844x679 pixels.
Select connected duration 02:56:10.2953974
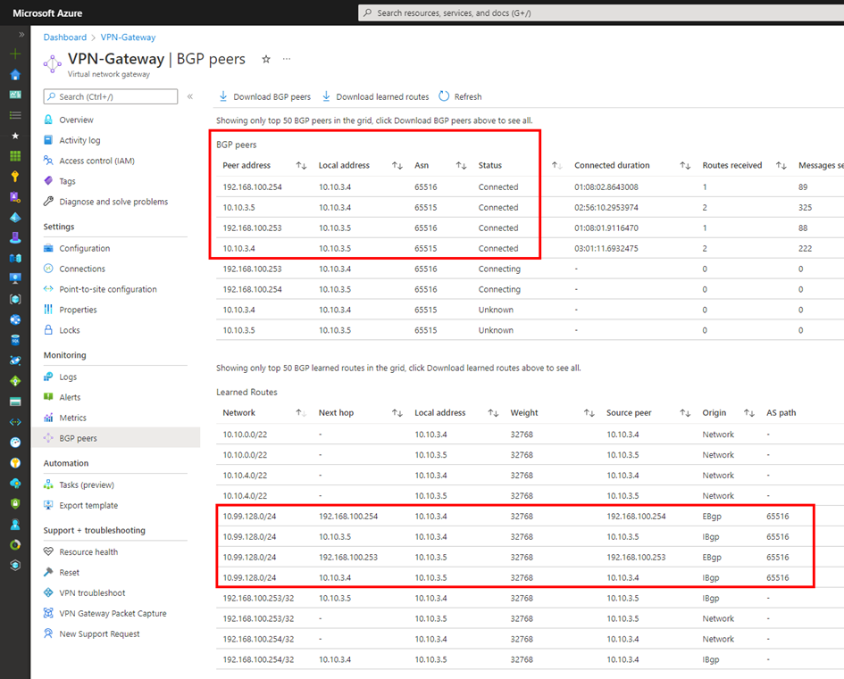pyautogui.click(x=606, y=208)
